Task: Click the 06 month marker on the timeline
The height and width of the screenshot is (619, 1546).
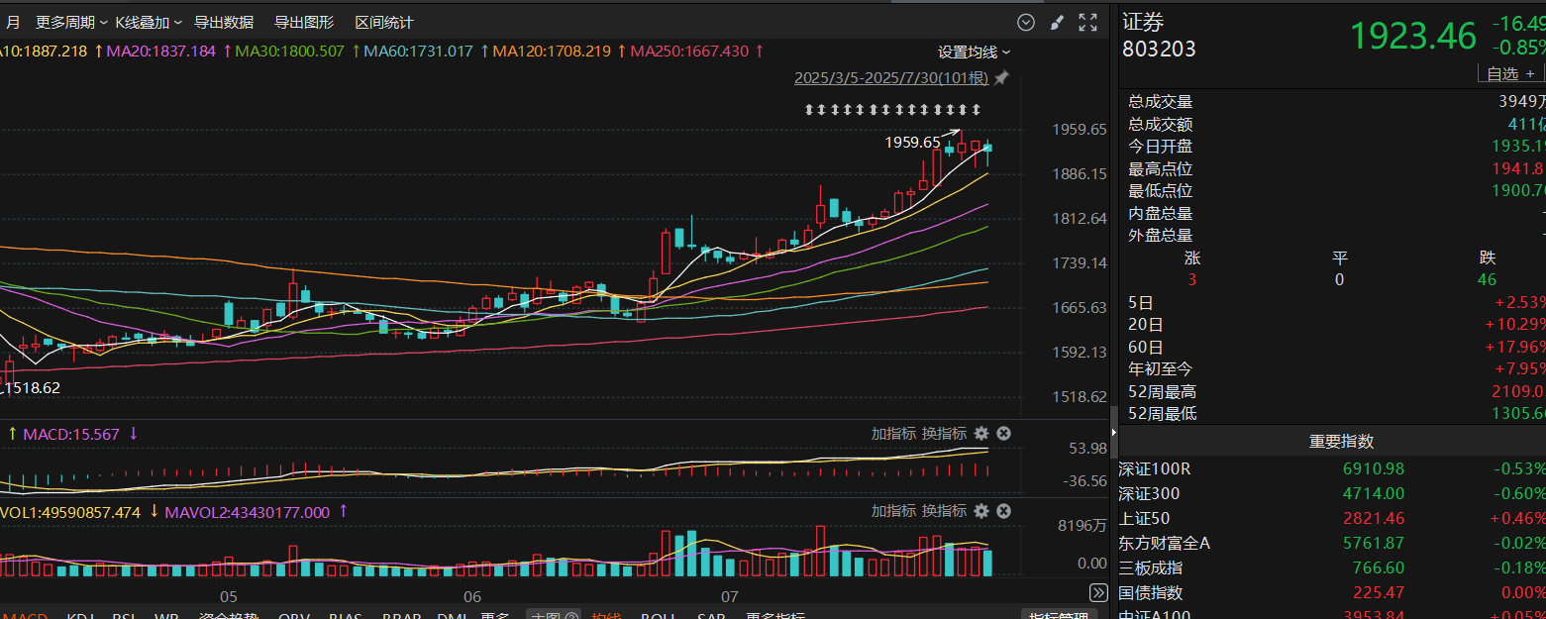Action: click(472, 596)
